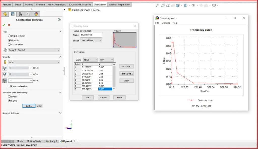The image size is (258, 149).
Task: Confirm base excitation with the green checkmark
Action: click(4, 25)
